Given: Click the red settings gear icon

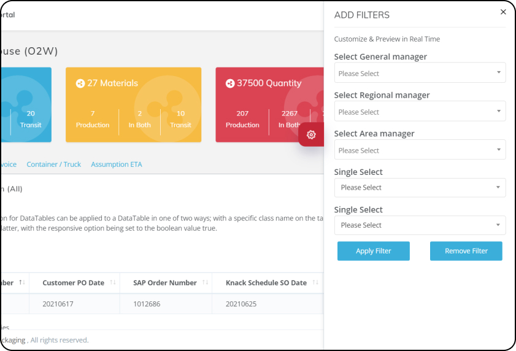Looking at the screenshot, I should tap(311, 134).
